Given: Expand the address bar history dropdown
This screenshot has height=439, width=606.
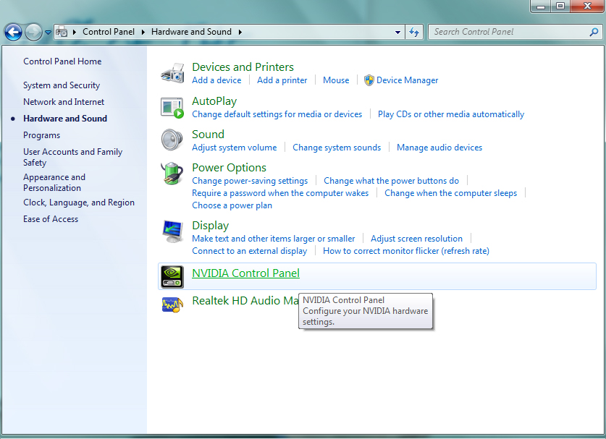Looking at the screenshot, I should point(397,32).
